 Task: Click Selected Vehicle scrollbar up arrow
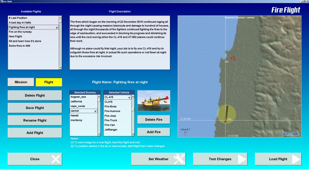point(133,97)
